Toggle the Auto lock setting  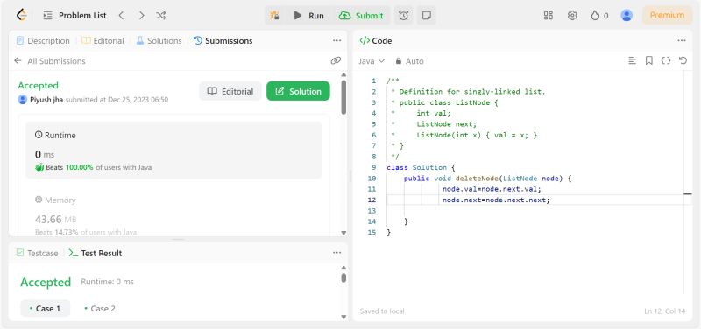pos(409,61)
